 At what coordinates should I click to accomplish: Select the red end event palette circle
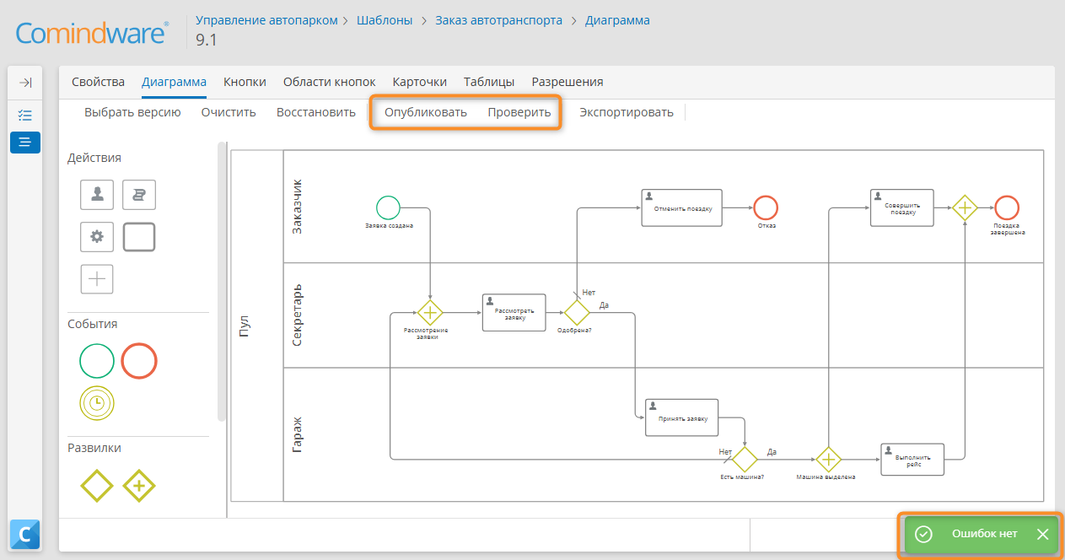click(x=139, y=361)
